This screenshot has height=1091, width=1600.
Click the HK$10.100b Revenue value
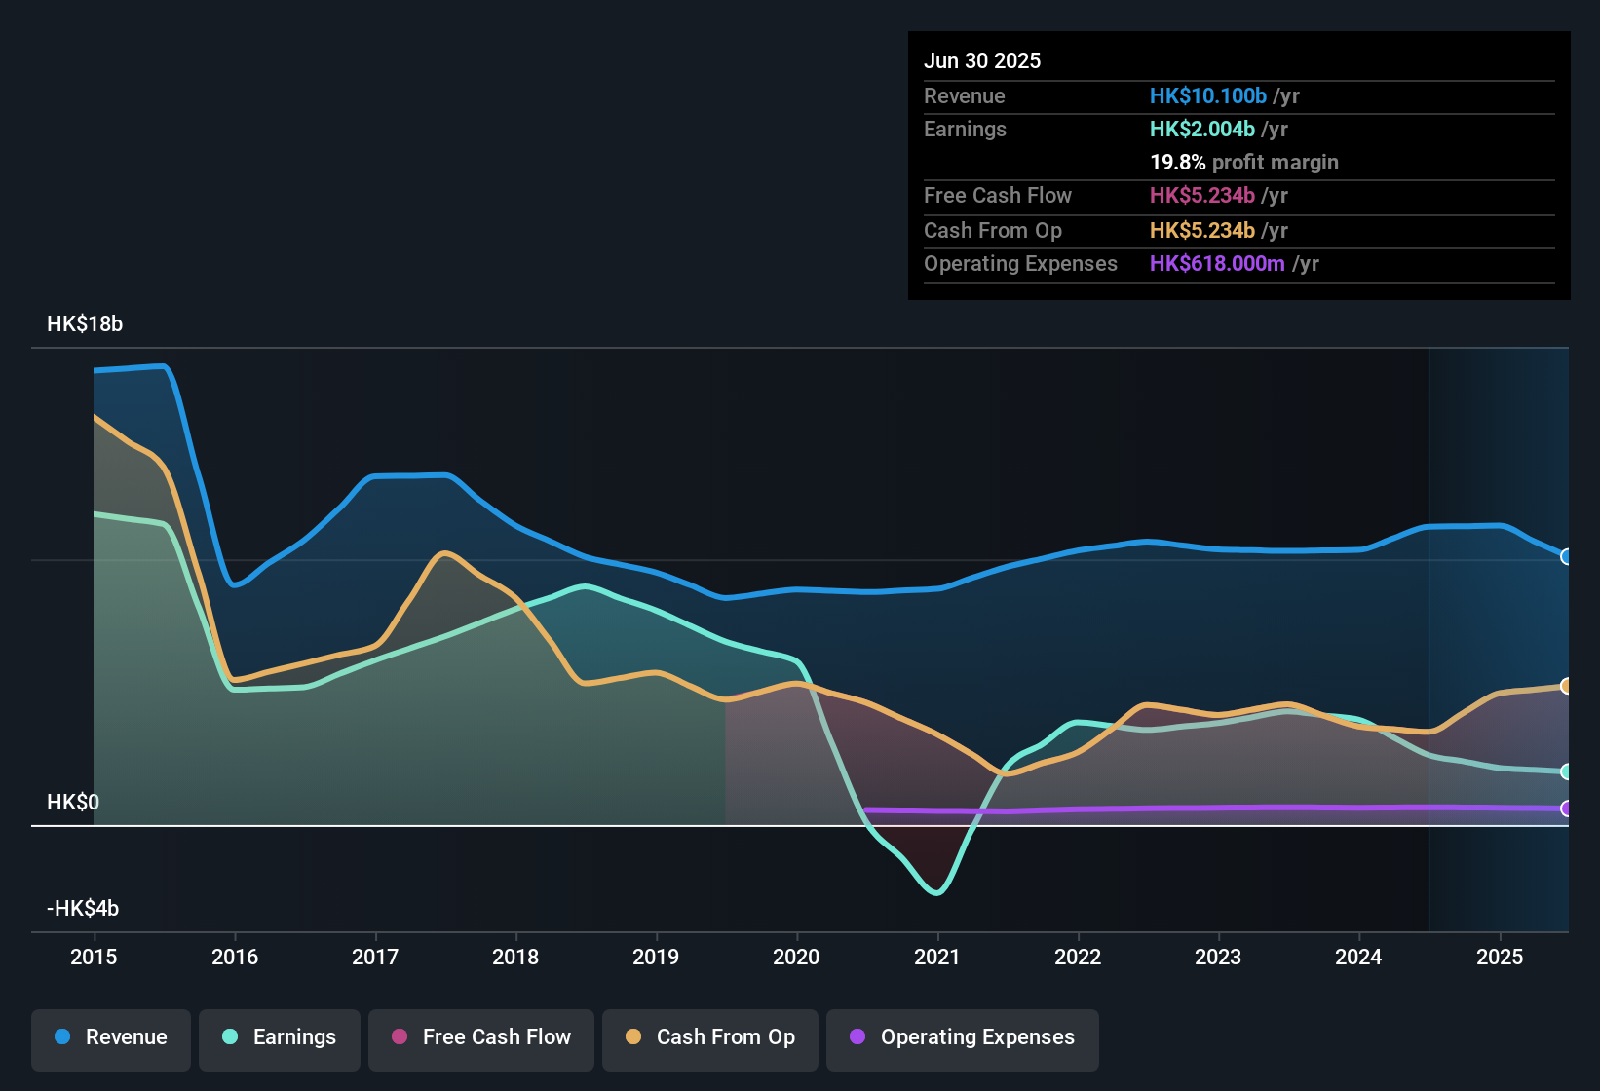pyautogui.click(x=1208, y=95)
